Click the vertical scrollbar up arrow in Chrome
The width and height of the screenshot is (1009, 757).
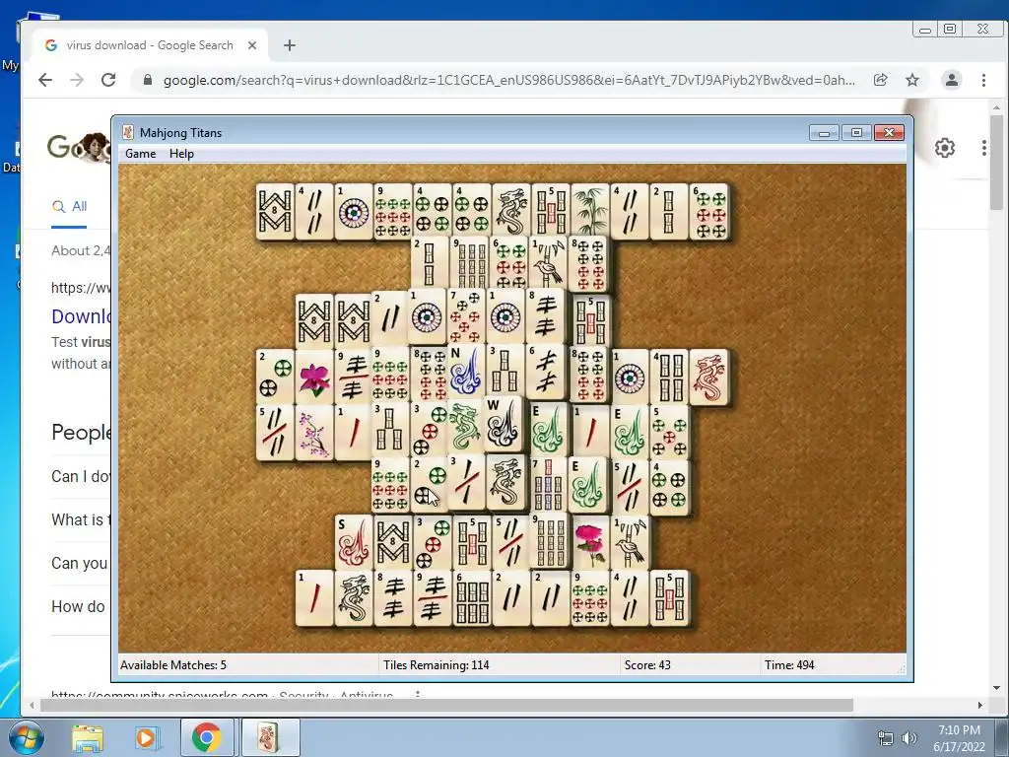point(997,107)
